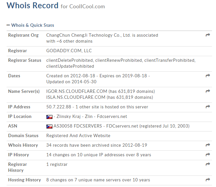This screenshot has height=187, width=216.
Task: Click Czech flag in IP Location row
Action: coord(49,117)
